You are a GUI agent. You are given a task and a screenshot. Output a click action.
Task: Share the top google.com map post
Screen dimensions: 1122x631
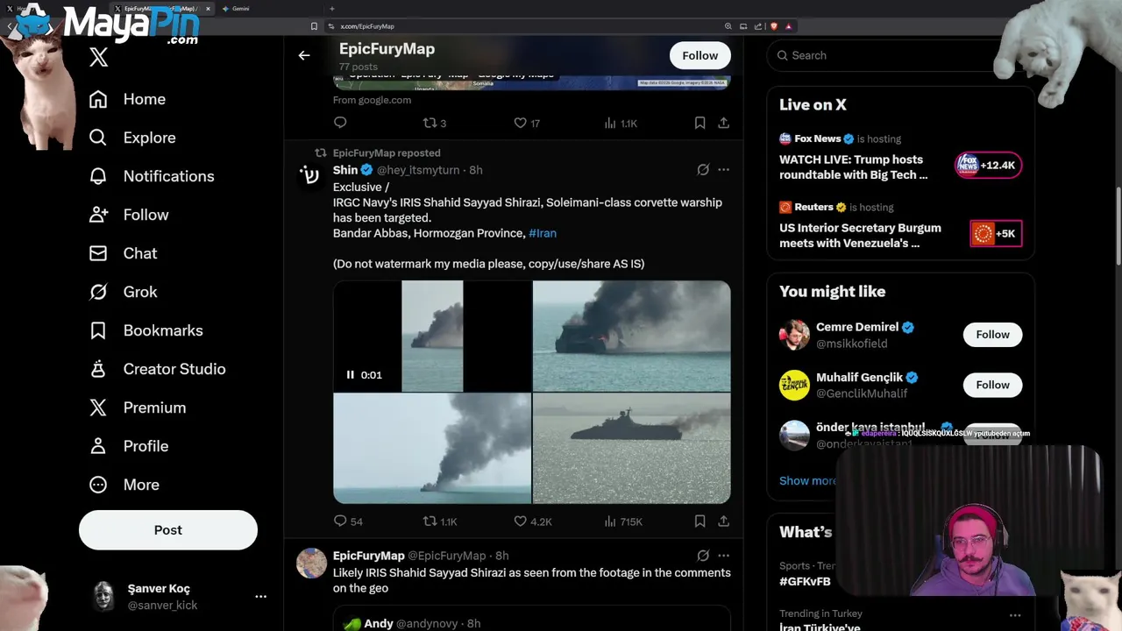[x=723, y=124]
